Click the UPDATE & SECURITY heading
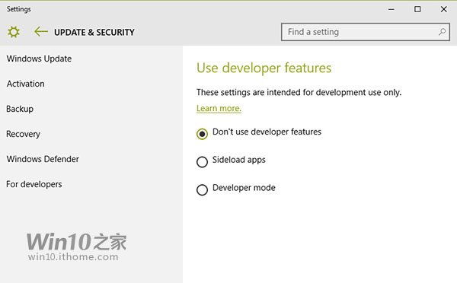Screen dimensions: 457x283 coord(94,32)
